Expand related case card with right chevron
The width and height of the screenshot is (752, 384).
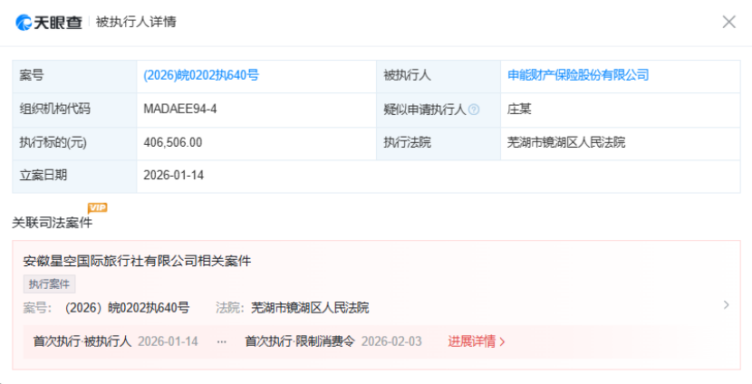point(726,305)
